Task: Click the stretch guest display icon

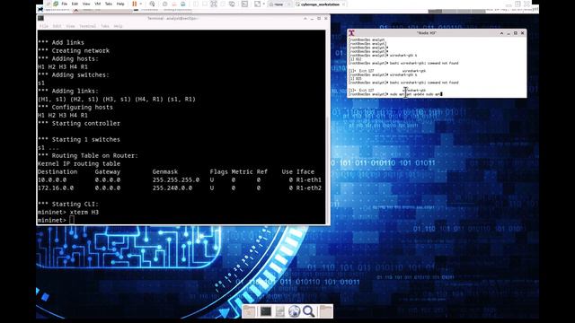Action: 258,4
